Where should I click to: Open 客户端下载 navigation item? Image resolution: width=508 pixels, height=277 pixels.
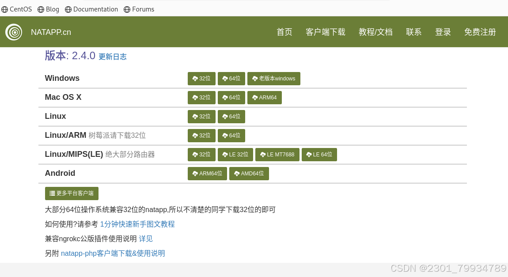click(326, 32)
